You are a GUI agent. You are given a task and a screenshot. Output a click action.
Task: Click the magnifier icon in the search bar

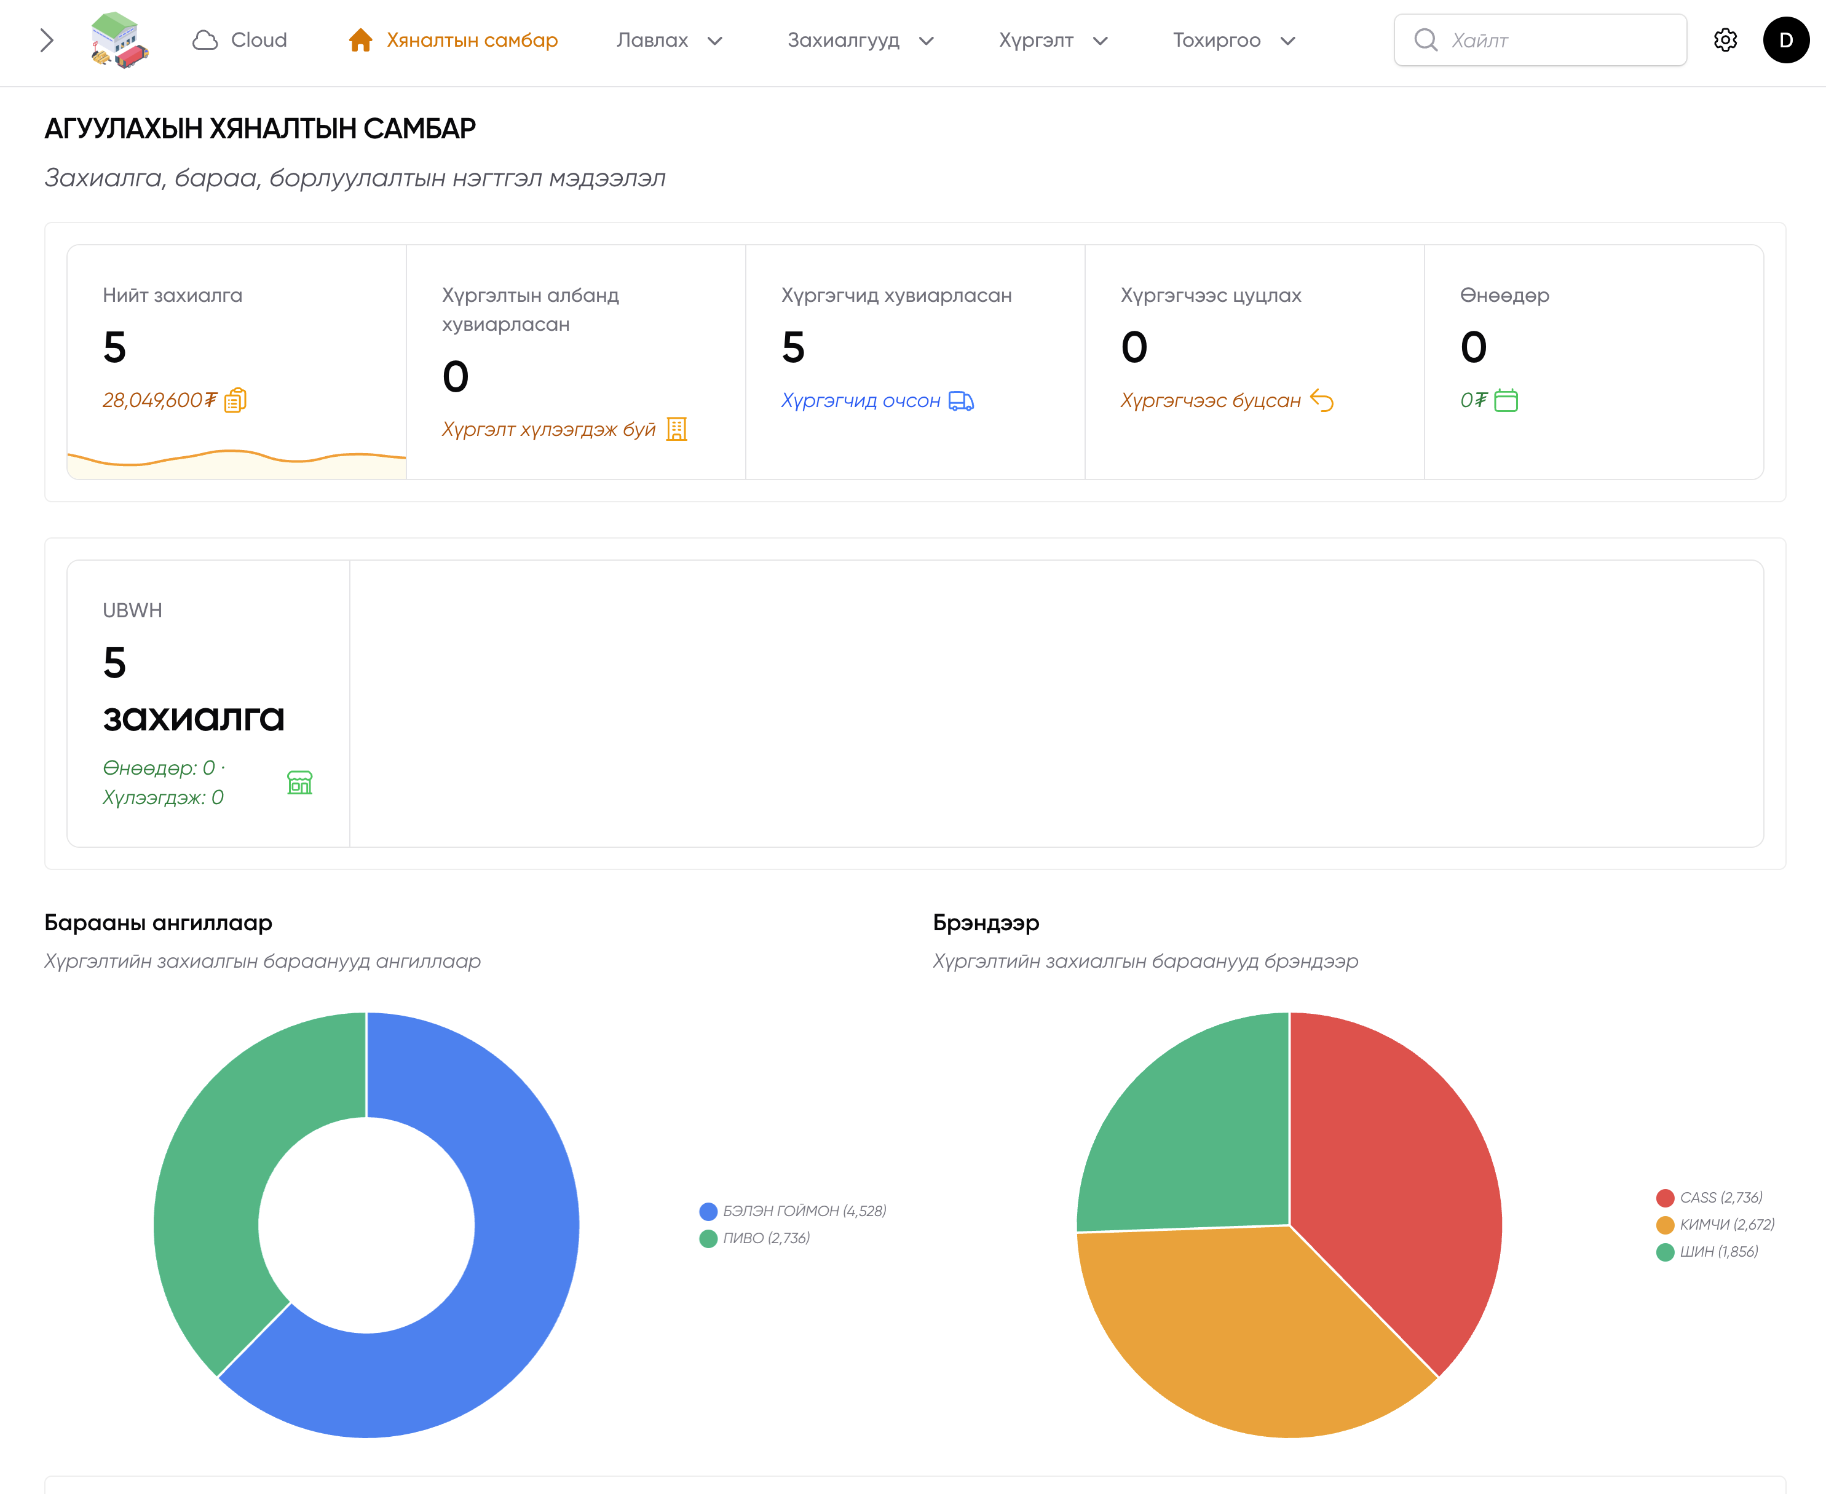point(1427,39)
